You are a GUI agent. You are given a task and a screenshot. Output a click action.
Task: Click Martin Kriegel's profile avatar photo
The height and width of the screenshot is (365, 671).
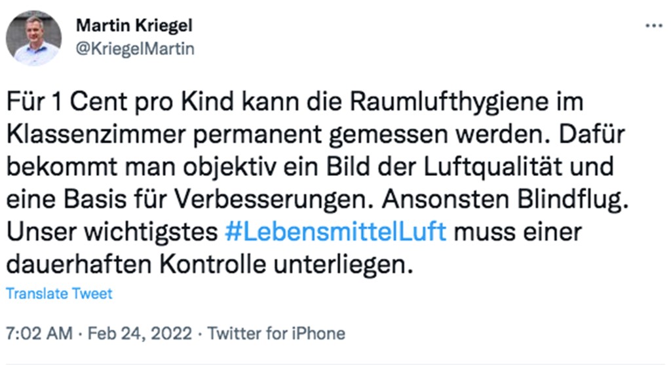pos(33,38)
